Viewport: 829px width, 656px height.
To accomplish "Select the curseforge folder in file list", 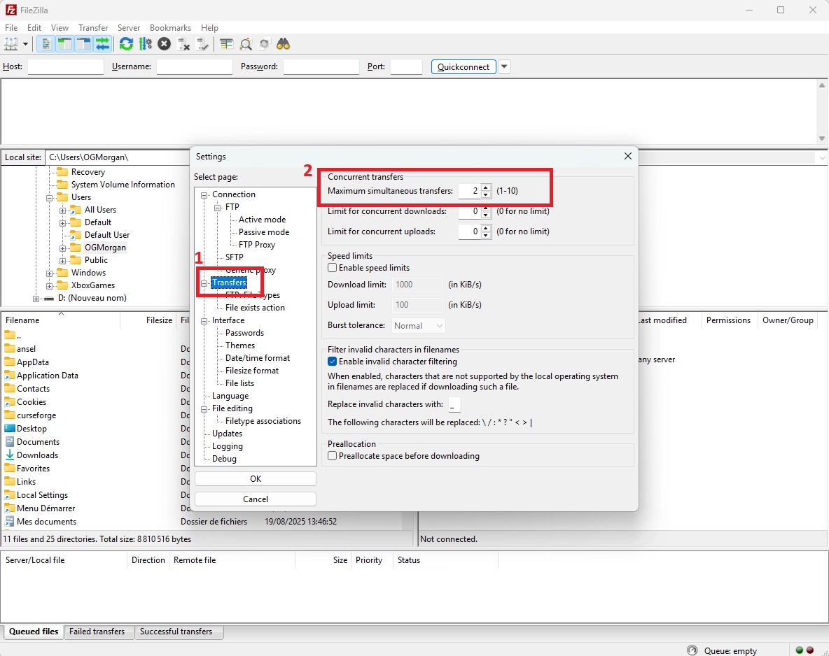I will 36,415.
